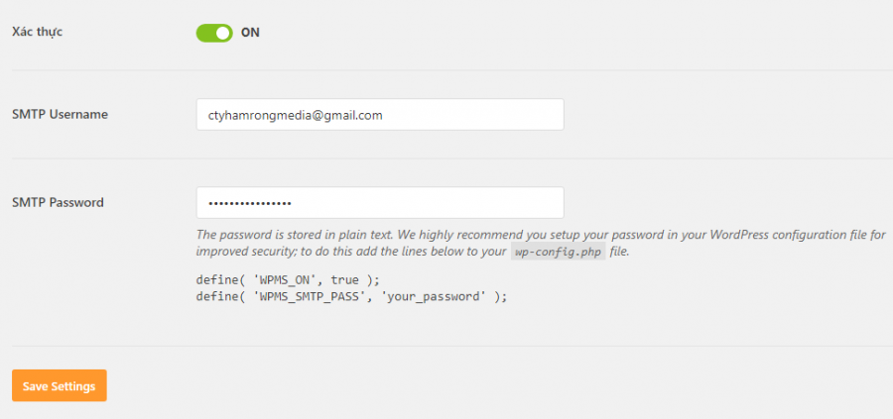
Task: Click the 'your_password' placeholder in code
Action: [434, 297]
